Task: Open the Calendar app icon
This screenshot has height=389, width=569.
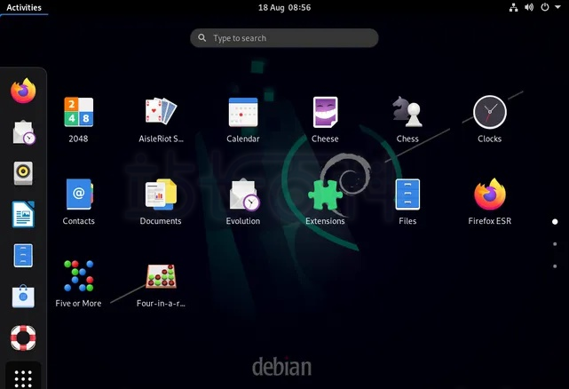Action: [x=243, y=112]
